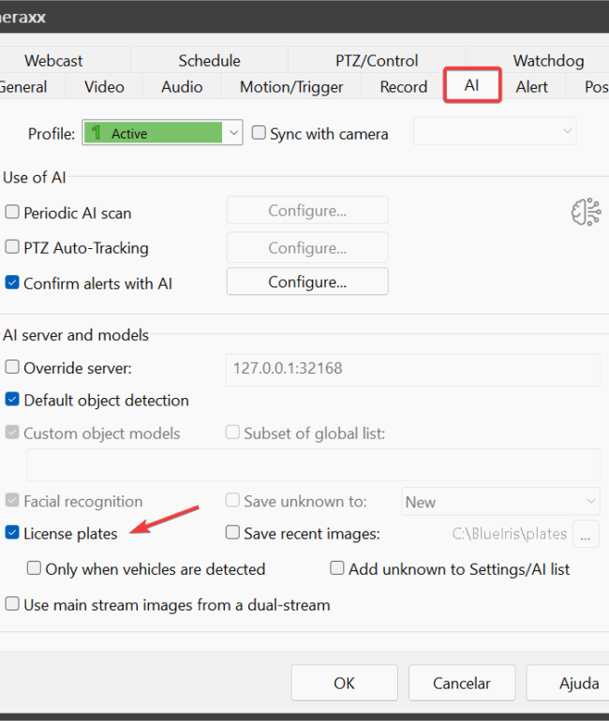Uncheck the License plates checkbox
Screen dimensions: 609x721
click(x=12, y=534)
